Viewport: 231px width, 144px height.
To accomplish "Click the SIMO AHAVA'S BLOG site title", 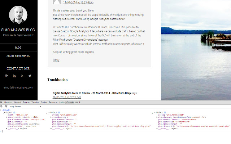I will [18, 30].
